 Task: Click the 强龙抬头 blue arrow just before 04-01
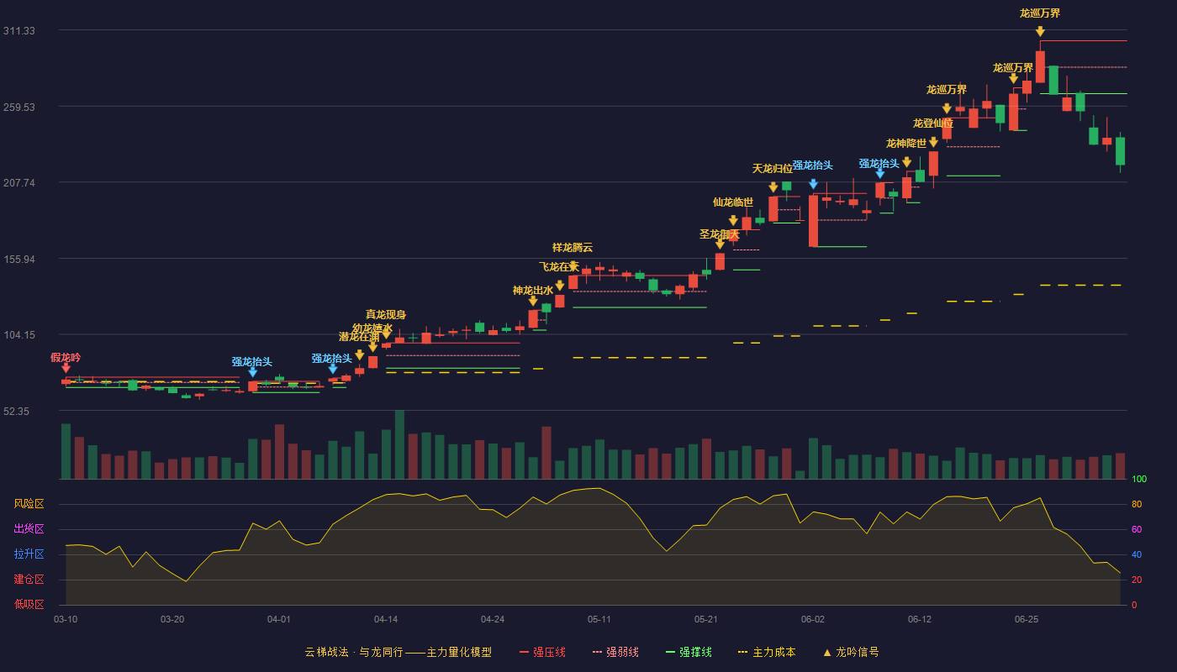coord(252,372)
